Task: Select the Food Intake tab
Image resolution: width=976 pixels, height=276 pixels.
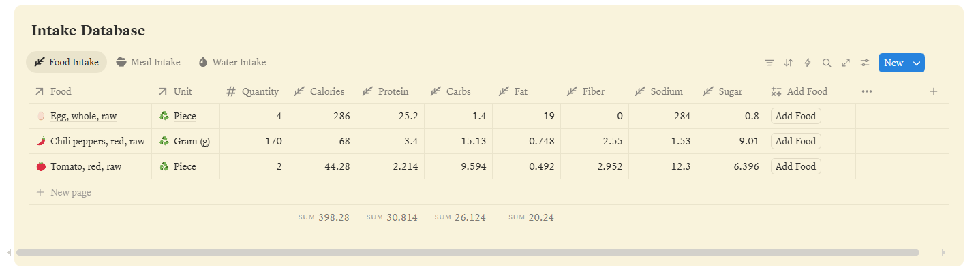Action: [x=67, y=62]
